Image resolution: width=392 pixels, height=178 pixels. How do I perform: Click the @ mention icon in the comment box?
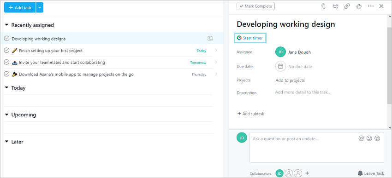361,138
